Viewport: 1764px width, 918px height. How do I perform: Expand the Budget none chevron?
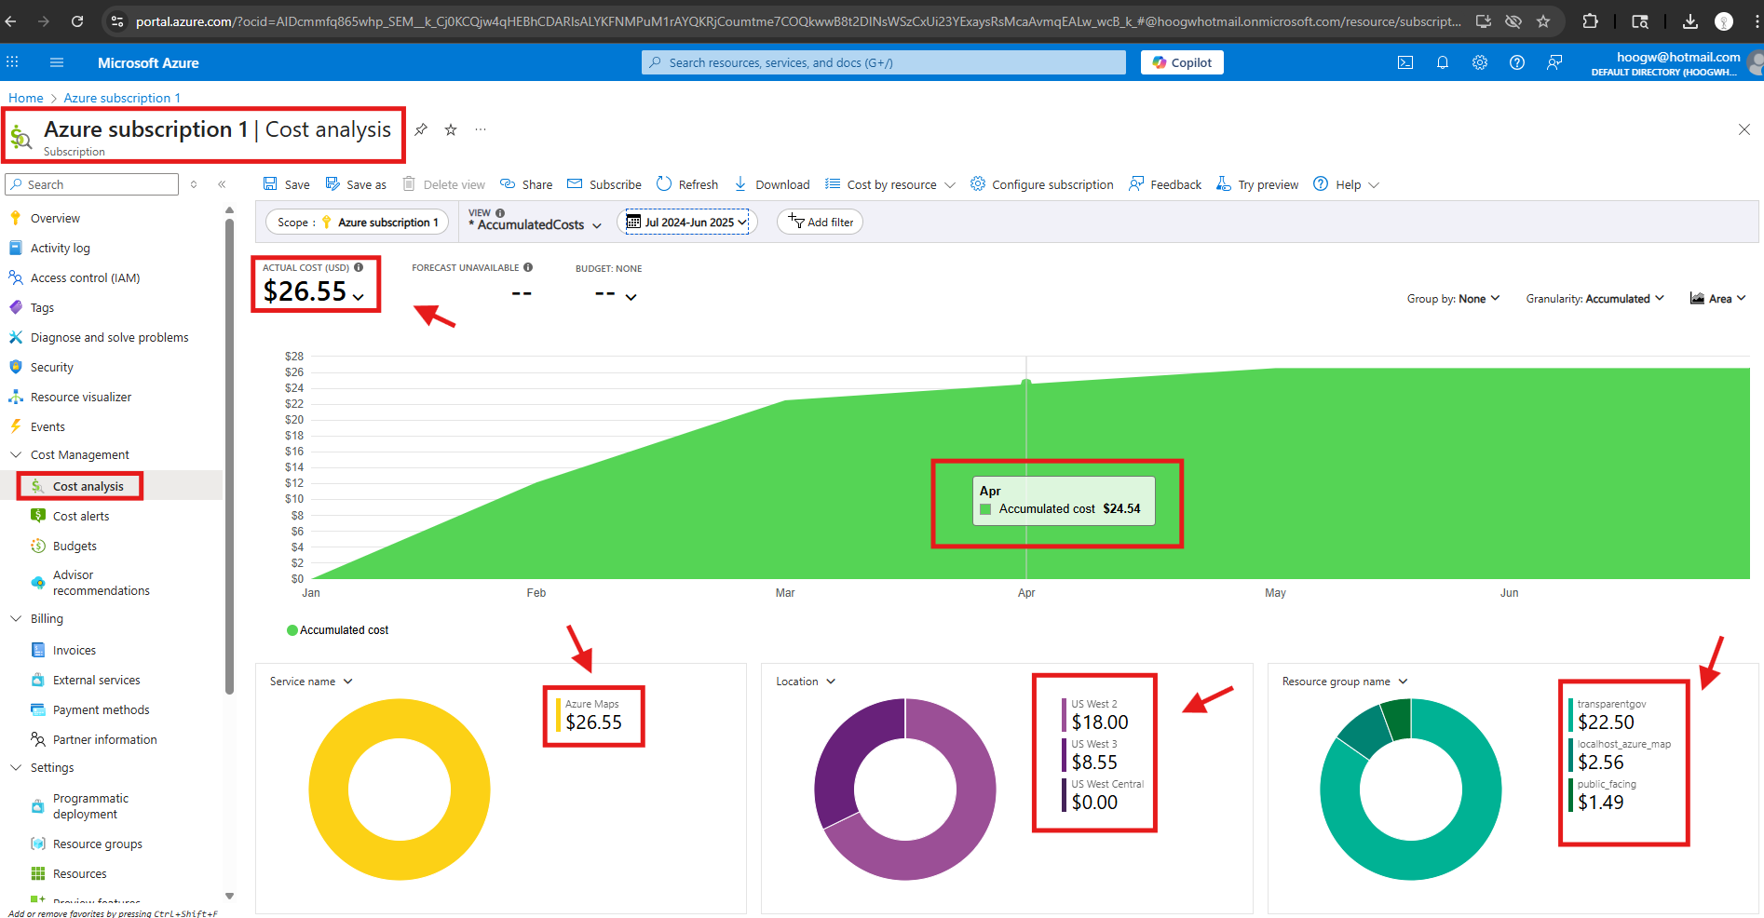pyautogui.click(x=631, y=297)
